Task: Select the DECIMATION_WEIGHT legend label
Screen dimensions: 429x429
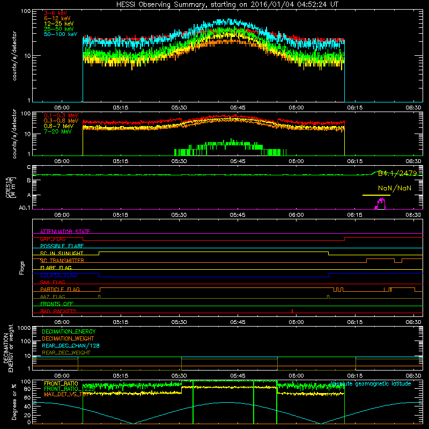Action: tap(68, 338)
